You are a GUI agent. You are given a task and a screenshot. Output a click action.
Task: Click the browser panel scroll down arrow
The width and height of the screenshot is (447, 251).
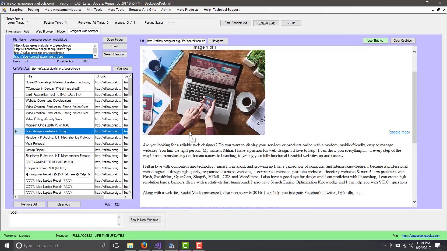tap(414, 201)
